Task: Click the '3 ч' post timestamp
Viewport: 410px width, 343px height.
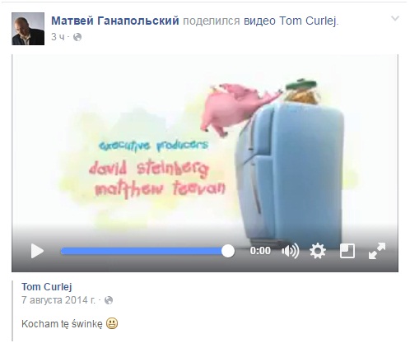Action: (58, 37)
